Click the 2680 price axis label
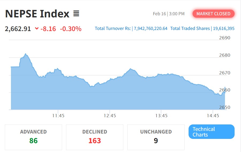Viewport: 241px width, 152px height. (224, 55)
